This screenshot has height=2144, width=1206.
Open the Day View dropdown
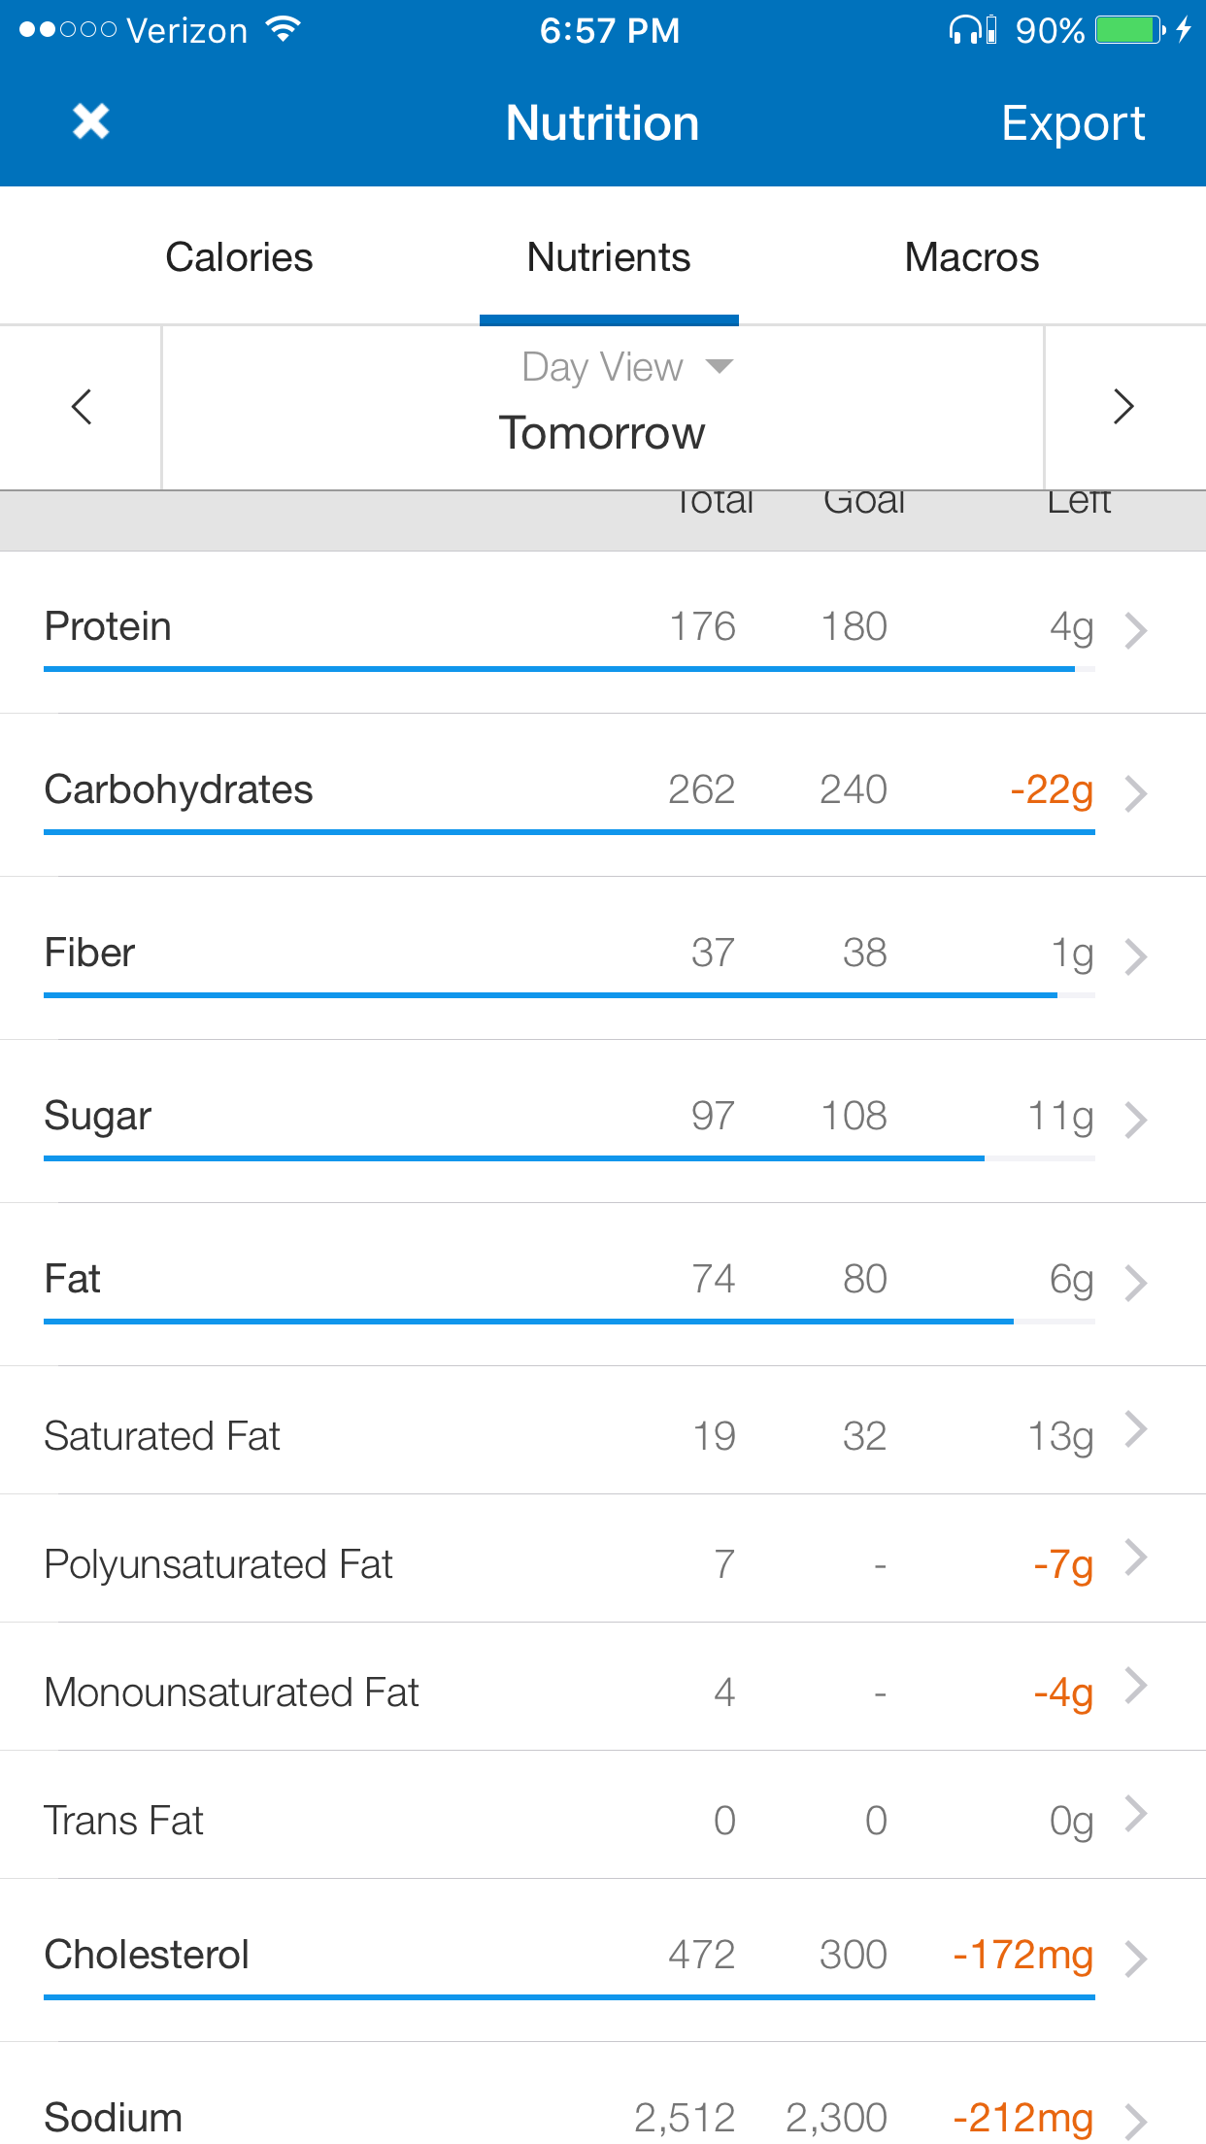(626, 367)
